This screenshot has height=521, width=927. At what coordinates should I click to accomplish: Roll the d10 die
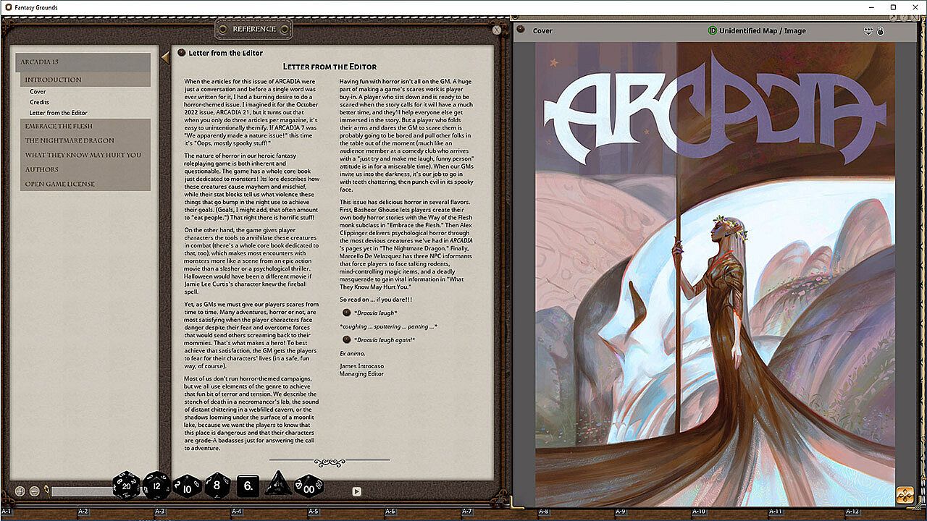click(x=187, y=486)
